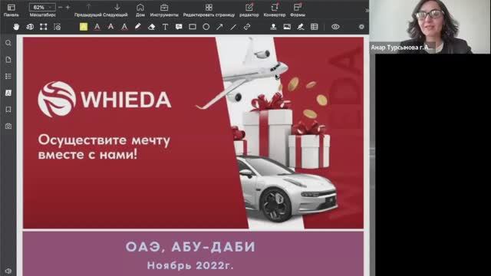Open the annotations panel in sidebar

(x=8, y=93)
